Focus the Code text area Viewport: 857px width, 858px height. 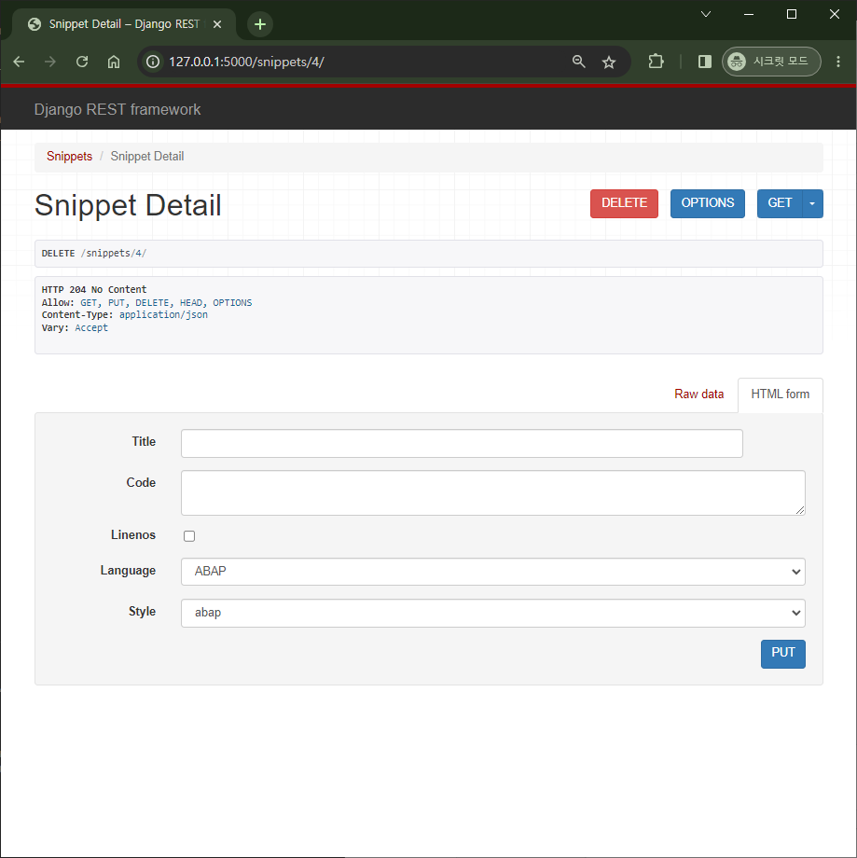493,492
